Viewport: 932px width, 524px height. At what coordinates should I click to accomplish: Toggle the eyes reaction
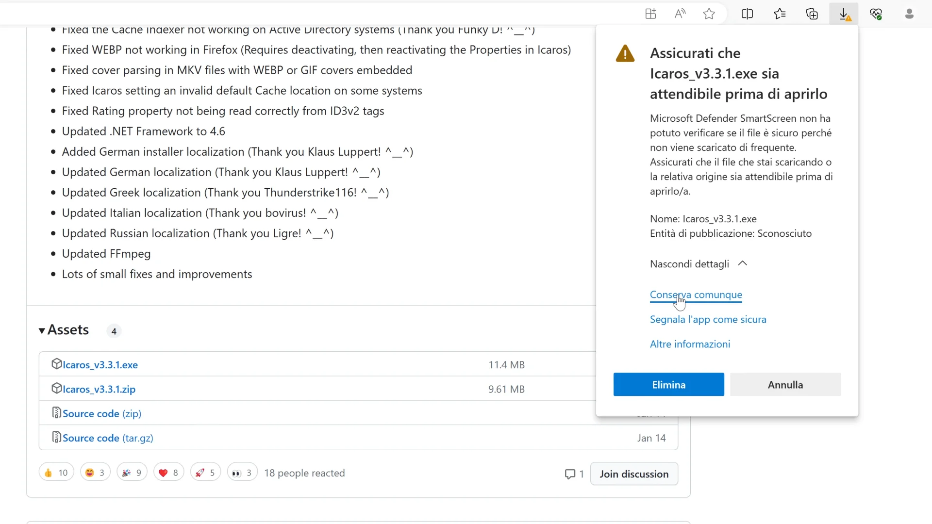[x=241, y=472]
